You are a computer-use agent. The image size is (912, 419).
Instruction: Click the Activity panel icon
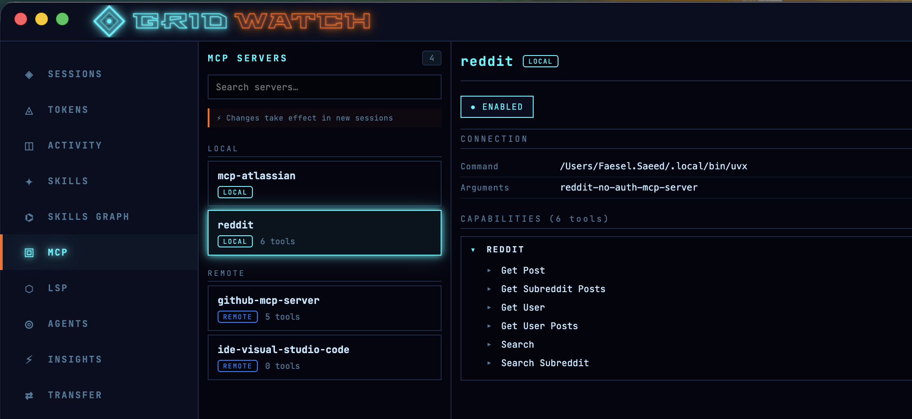[29, 146]
